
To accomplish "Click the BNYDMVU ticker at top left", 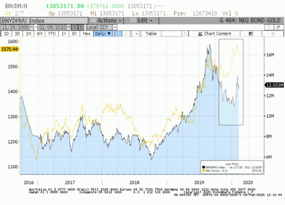I will (x=16, y=6).
